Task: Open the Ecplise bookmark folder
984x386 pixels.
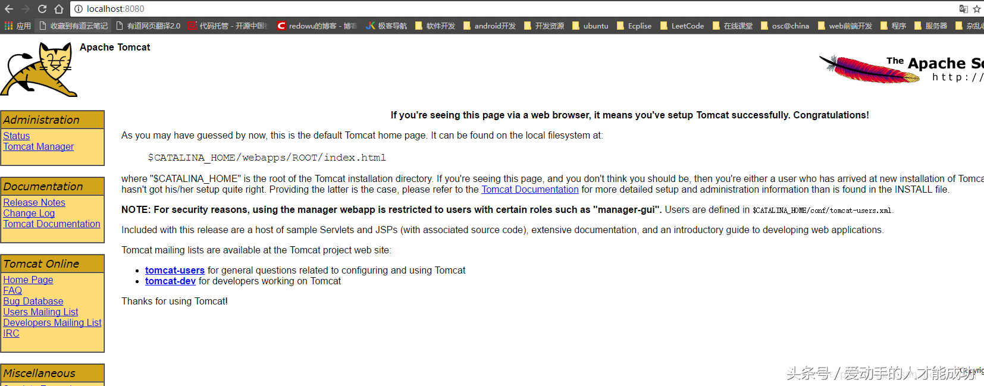Action: (x=634, y=26)
